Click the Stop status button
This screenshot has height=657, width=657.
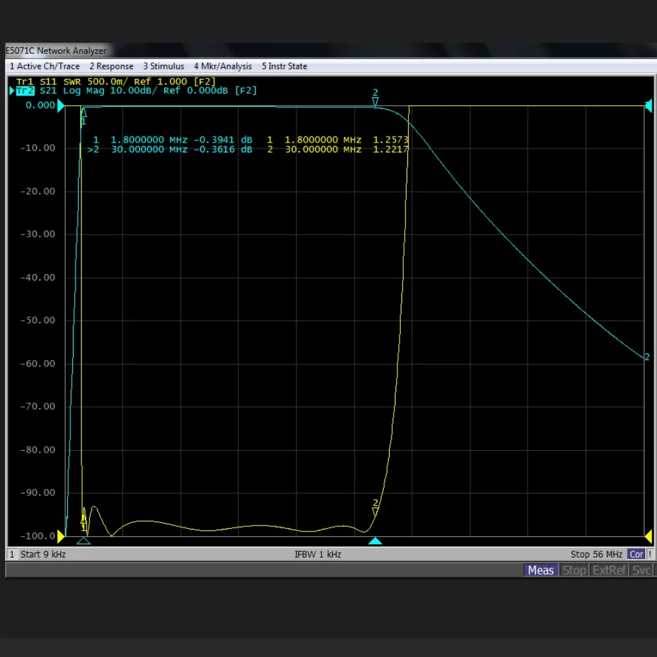(x=574, y=570)
